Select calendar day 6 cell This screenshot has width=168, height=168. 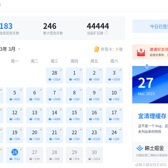(x=35, y=95)
